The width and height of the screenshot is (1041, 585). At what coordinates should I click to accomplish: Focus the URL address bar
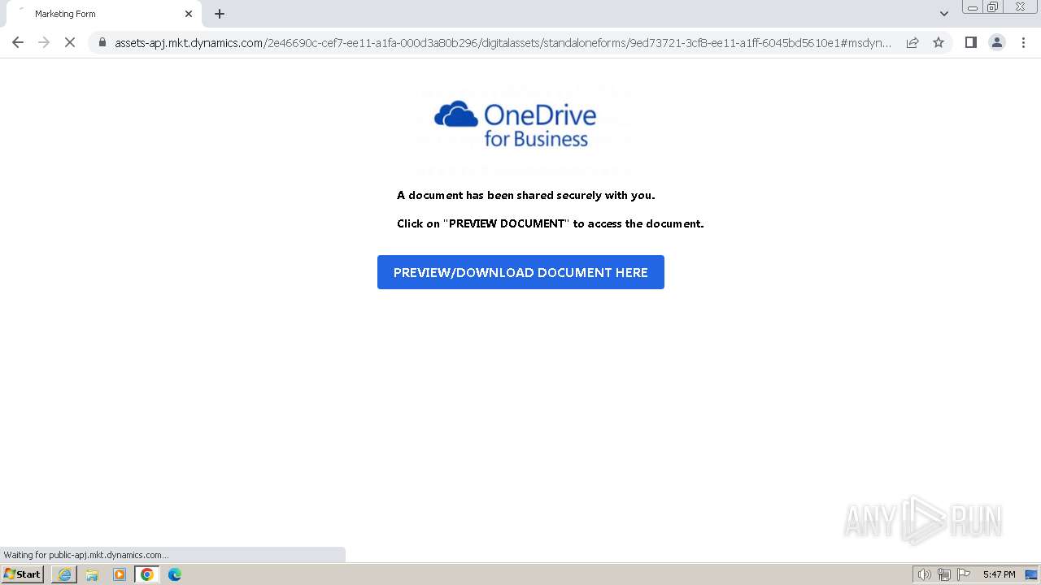pyautogui.click(x=503, y=42)
